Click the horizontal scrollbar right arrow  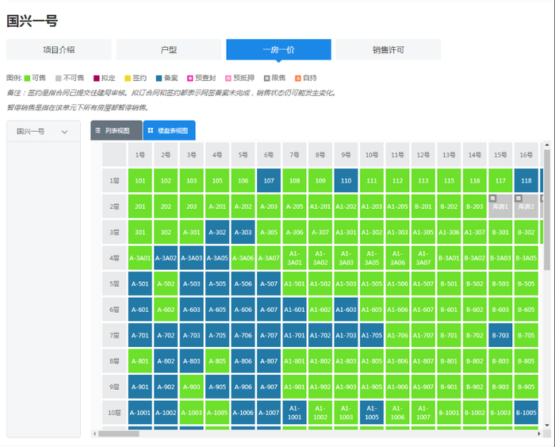pos(539,434)
